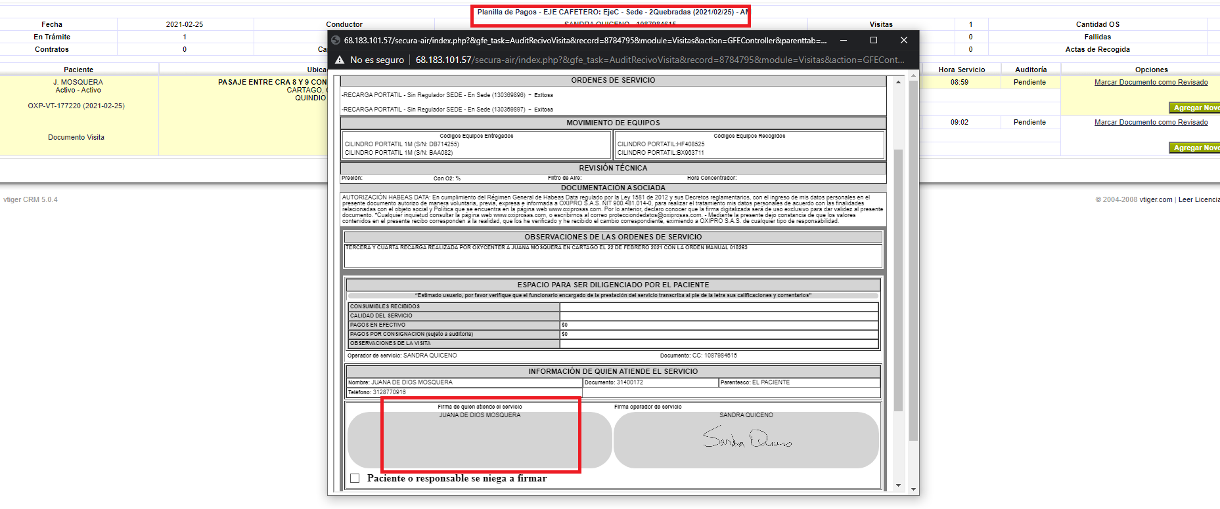Click the 'CALIDAD DEL SERVICIO' field row
The height and width of the screenshot is (509, 1220).
(x=613, y=316)
